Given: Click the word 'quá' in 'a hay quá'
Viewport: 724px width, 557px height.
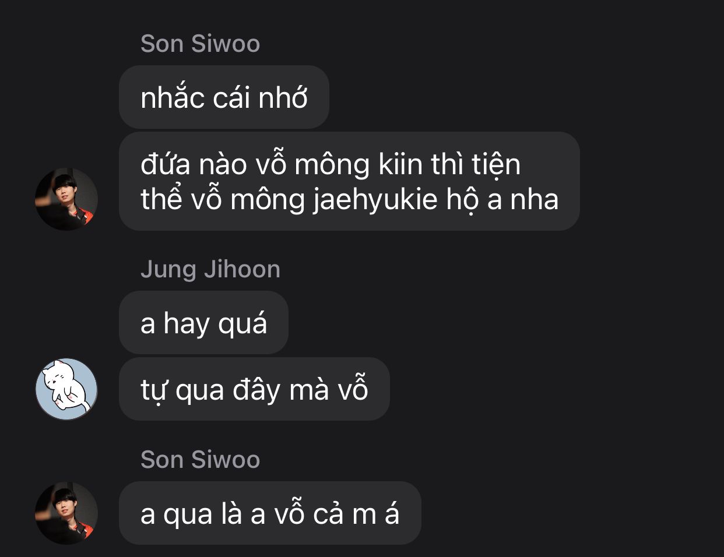Looking at the screenshot, I should tap(242, 324).
